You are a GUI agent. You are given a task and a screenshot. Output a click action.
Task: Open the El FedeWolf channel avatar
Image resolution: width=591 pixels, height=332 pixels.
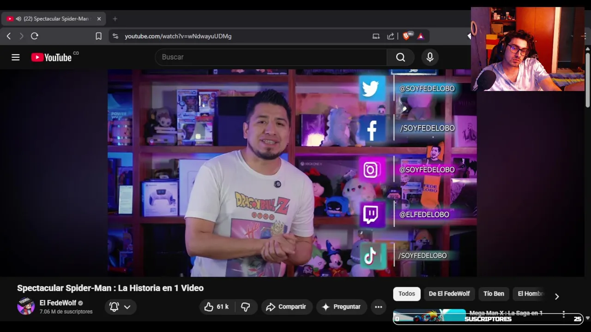tap(26, 307)
